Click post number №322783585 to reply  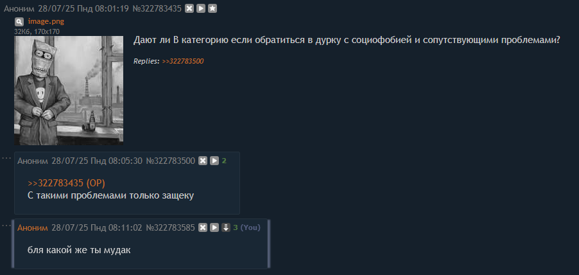click(171, 227)
